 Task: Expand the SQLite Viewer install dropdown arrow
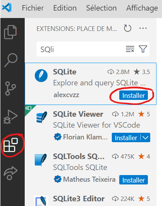point(146,137)
